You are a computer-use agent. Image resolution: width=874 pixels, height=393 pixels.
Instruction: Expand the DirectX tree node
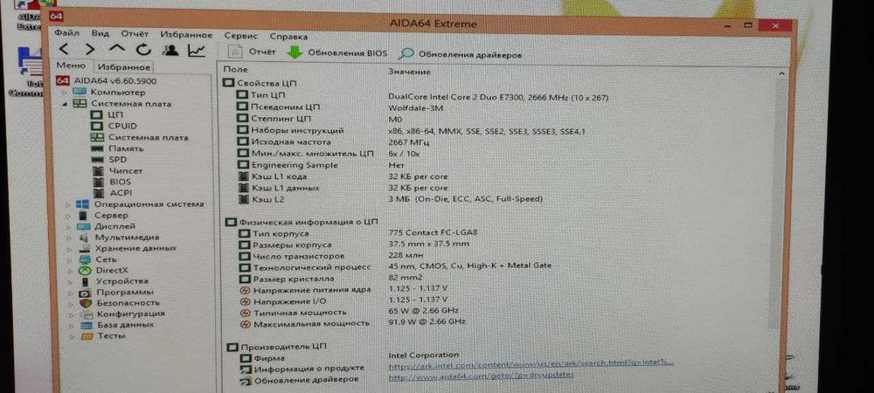(68, 271)
